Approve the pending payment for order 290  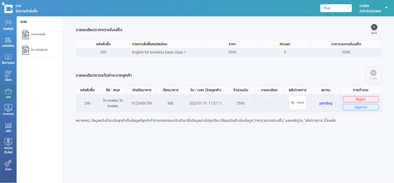361,107
